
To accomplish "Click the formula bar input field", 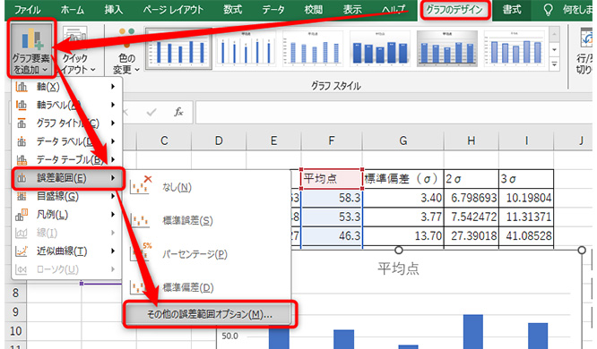I will [394, 112].
